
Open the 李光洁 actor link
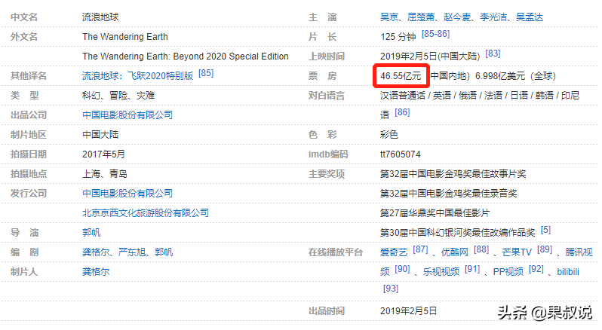click(x=493, y=17)
